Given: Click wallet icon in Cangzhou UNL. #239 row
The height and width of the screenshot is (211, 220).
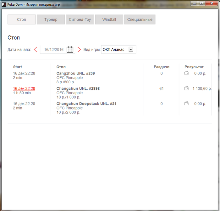Looking at the screenshot, I should [x=186, y=73].
